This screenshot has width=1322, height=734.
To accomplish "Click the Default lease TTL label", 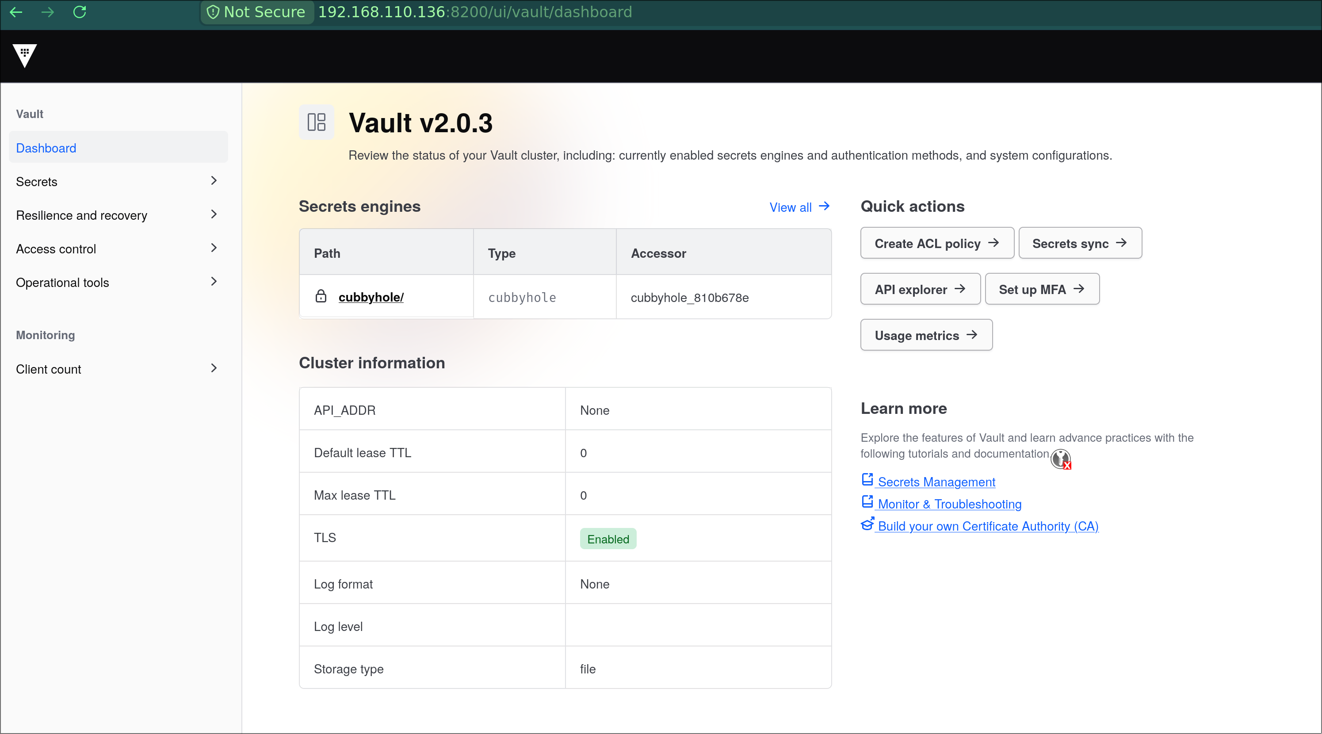I will click(x=362, y=452).
